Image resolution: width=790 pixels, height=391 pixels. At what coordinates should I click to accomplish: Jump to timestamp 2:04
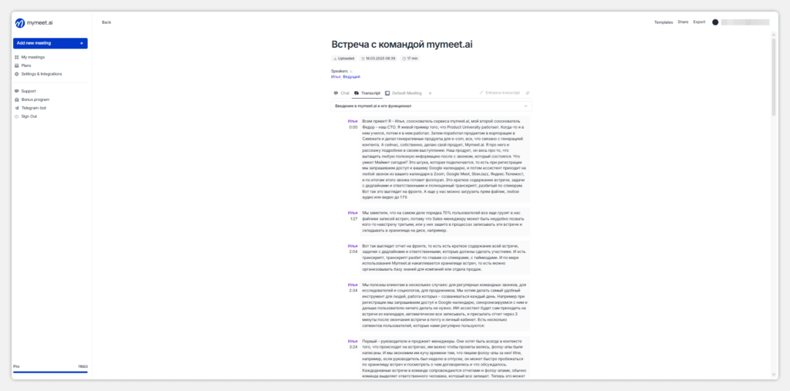tap(353, 251)
